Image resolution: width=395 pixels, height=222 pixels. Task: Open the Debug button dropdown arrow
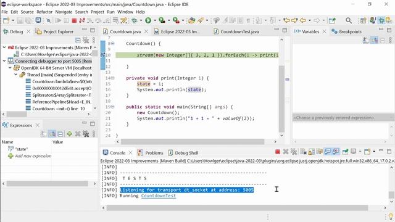click(x=141, y=20)
